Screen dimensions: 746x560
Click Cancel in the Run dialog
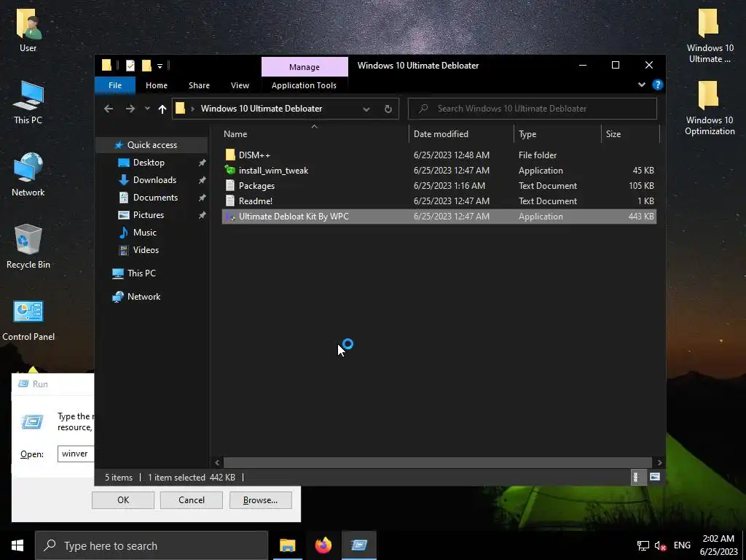click(192, 500)
